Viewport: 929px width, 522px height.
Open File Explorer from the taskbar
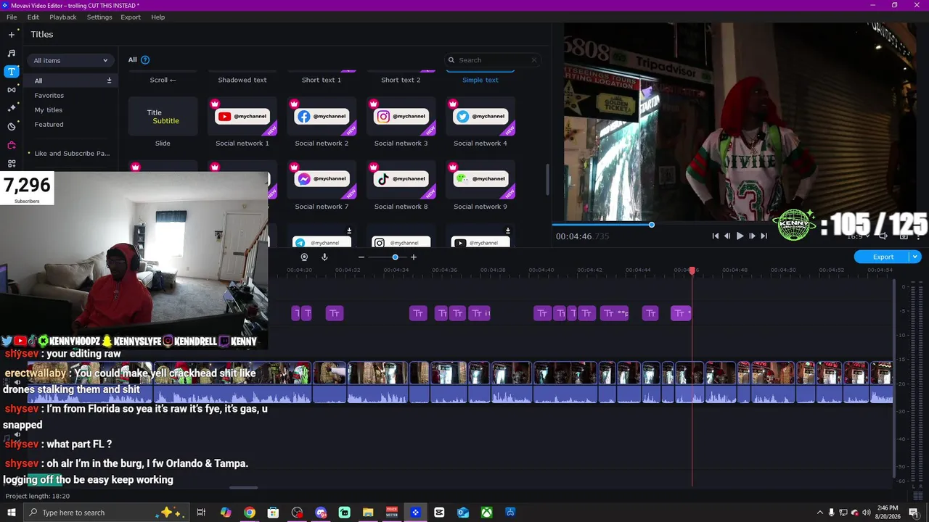click(368, 513)
